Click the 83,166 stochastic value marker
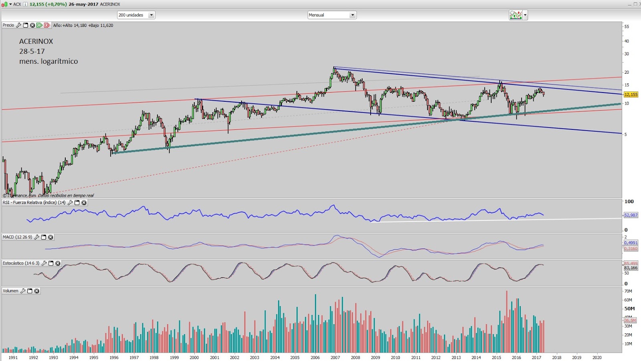This screenshot has width=641, height=361. (631, 268)
